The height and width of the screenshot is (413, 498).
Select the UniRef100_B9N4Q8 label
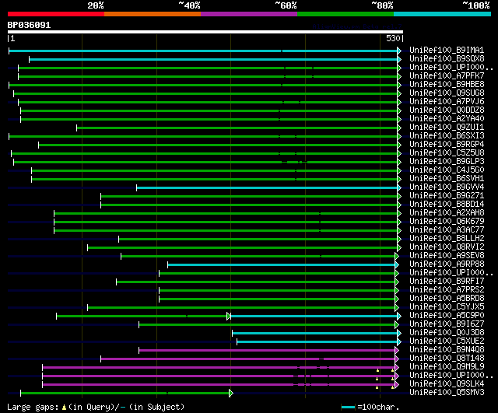tap(447, 350)
